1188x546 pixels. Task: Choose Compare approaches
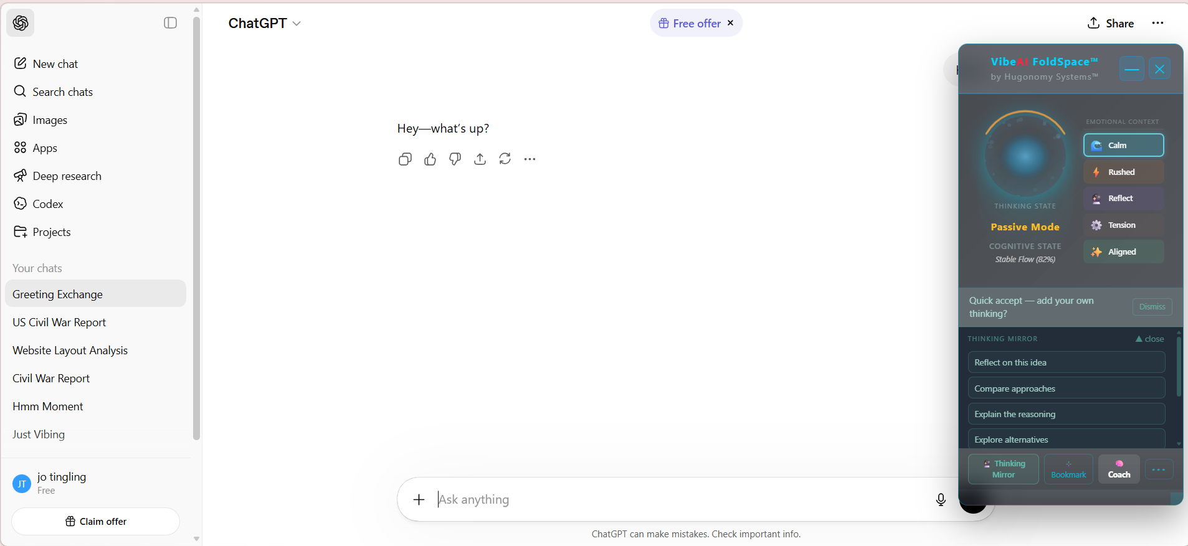1067,388
